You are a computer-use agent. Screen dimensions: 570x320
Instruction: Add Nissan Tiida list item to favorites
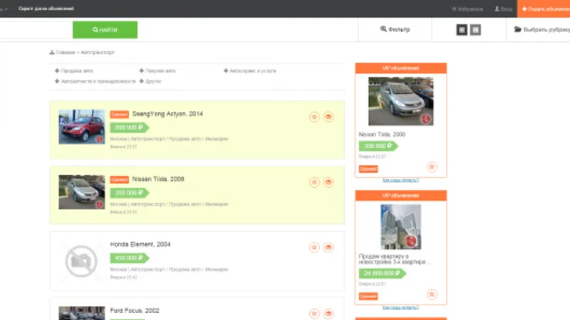point(314,182)
